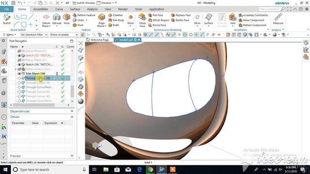Apply the Edge Blend tool
The height and width of the screenshot is (174, 310).
coord(102,20)
